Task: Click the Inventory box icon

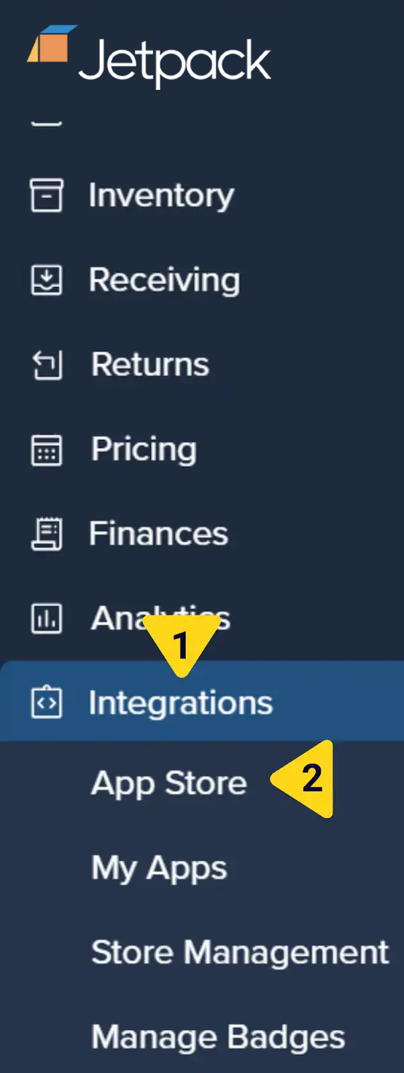Action: point(46,196)
